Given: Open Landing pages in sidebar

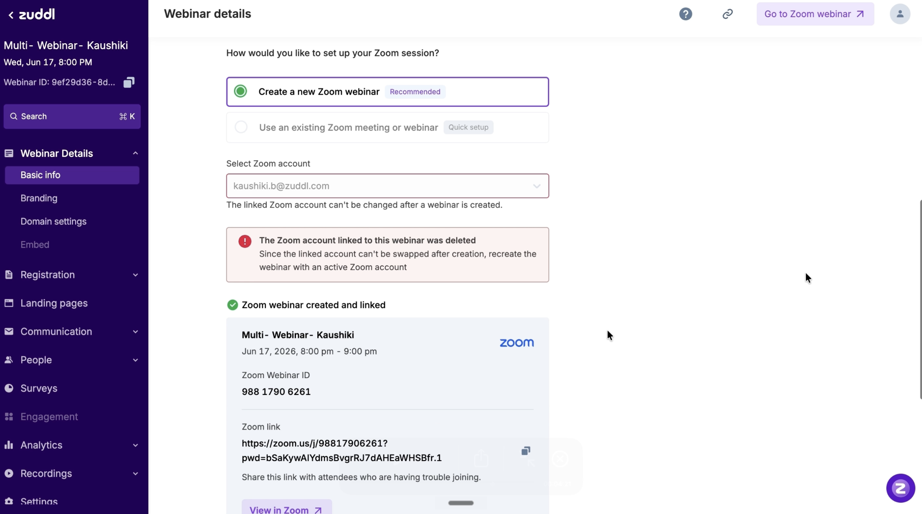Looking at the screenshot, I should tap(54, 303).
